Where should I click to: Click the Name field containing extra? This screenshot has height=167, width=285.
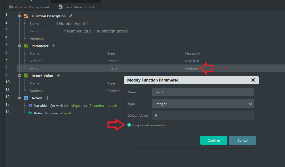pos(203,92)
